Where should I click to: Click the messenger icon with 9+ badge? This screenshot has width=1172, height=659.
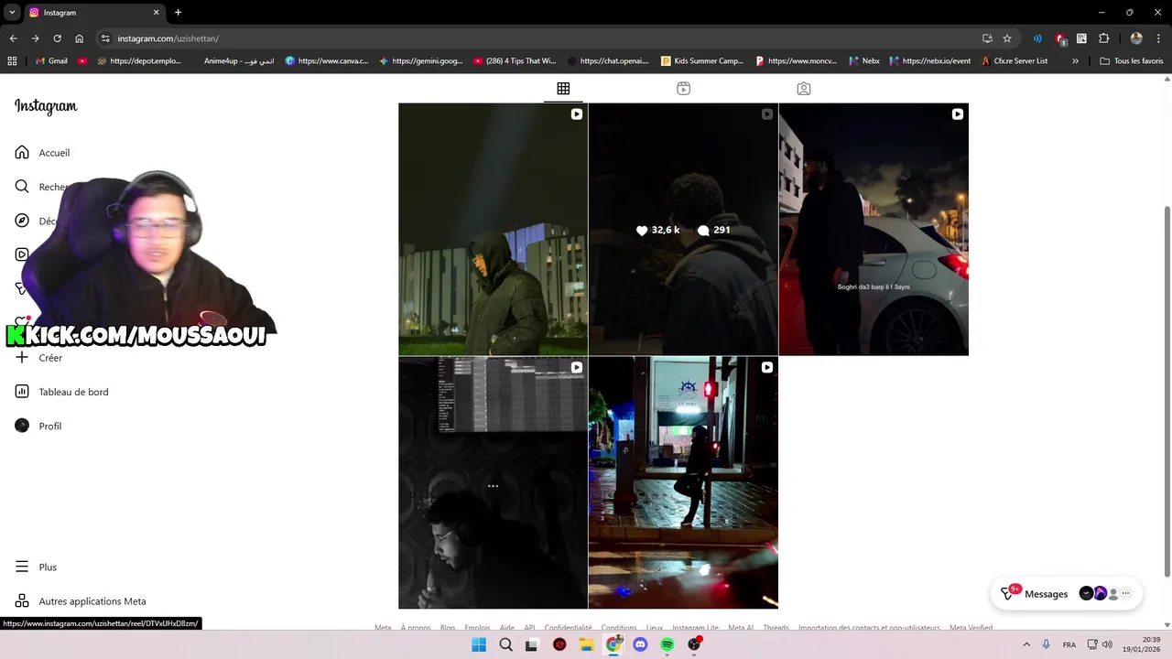click(x=1007, y=594)
